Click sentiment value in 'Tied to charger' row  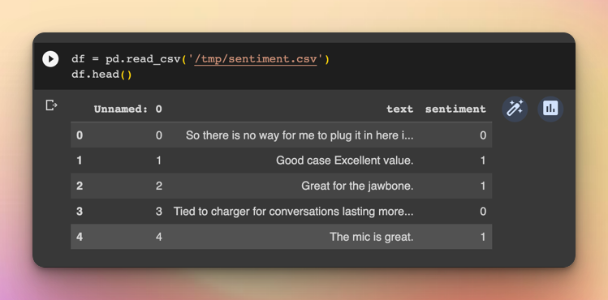click(483, 212)
